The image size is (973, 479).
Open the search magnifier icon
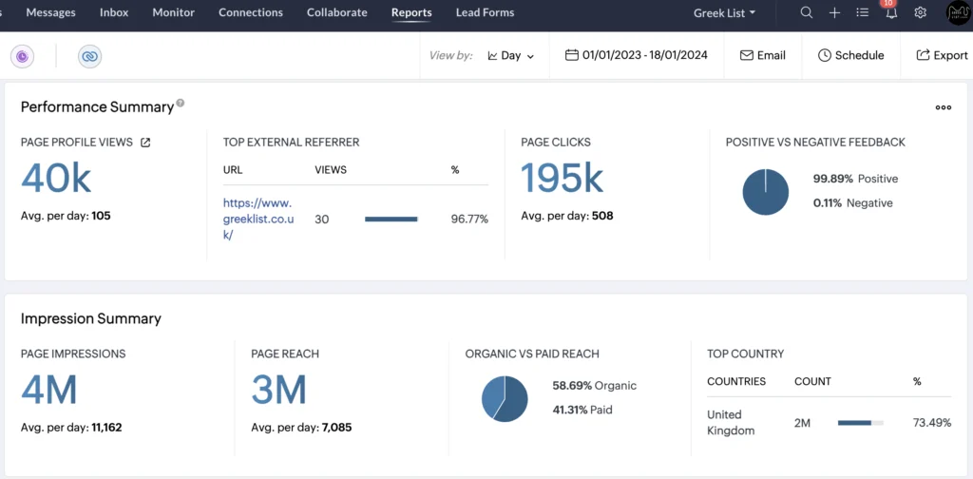point(806,12)
